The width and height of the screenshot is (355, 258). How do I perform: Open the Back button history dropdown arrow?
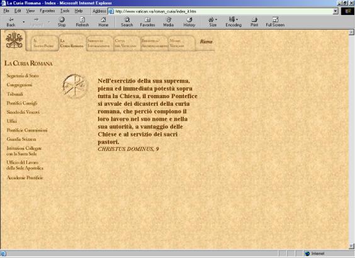[23, 22]
